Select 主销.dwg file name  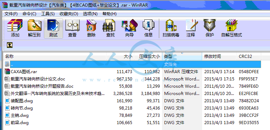click(20, 115)
